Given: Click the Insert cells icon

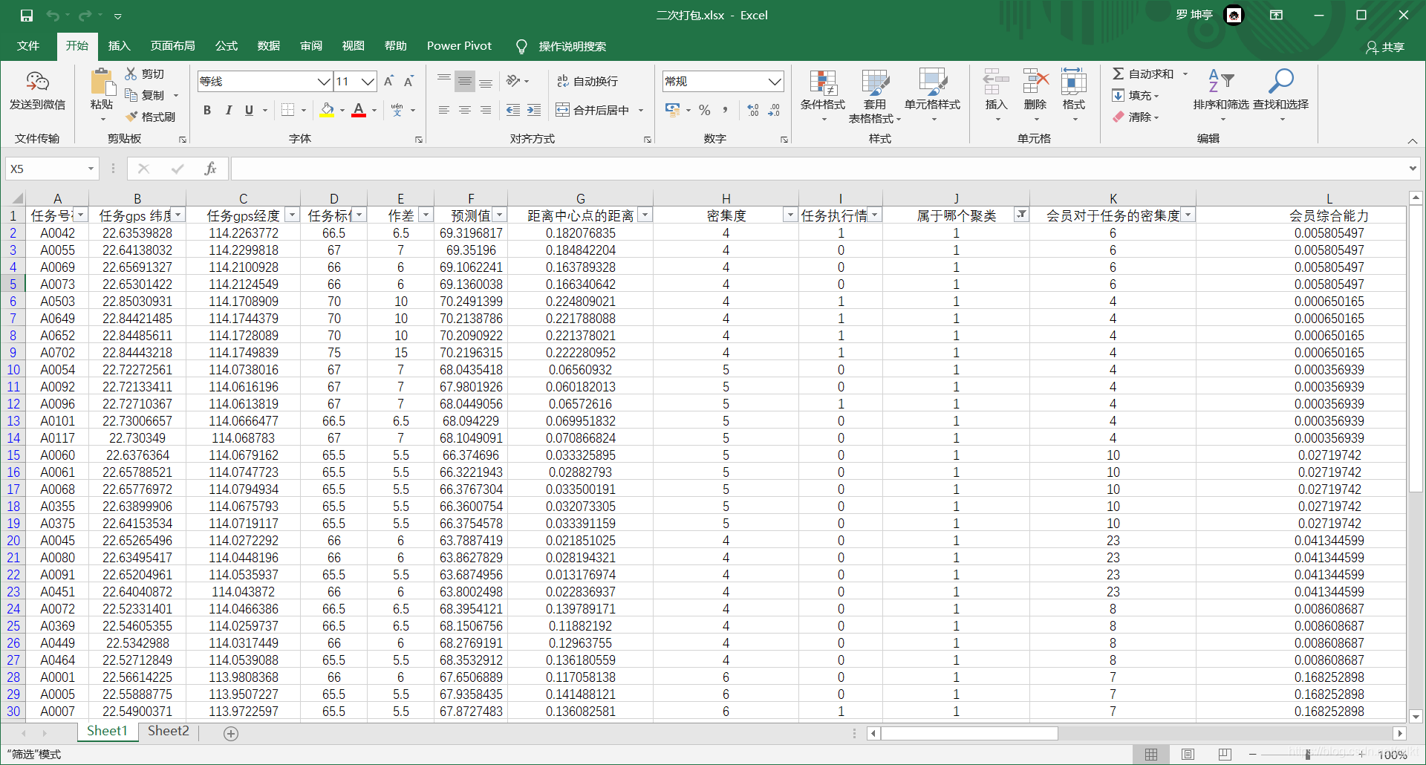Looking at the screenshot, I should click(996, 81).
